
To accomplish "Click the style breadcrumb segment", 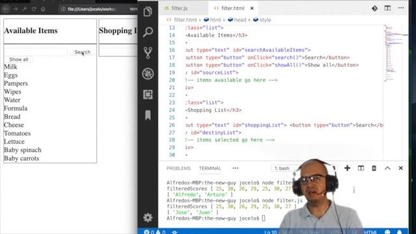I will 265,20.
